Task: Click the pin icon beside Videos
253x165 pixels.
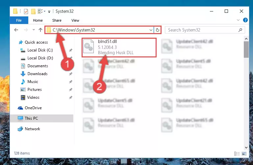Action: tap(71, 98)
